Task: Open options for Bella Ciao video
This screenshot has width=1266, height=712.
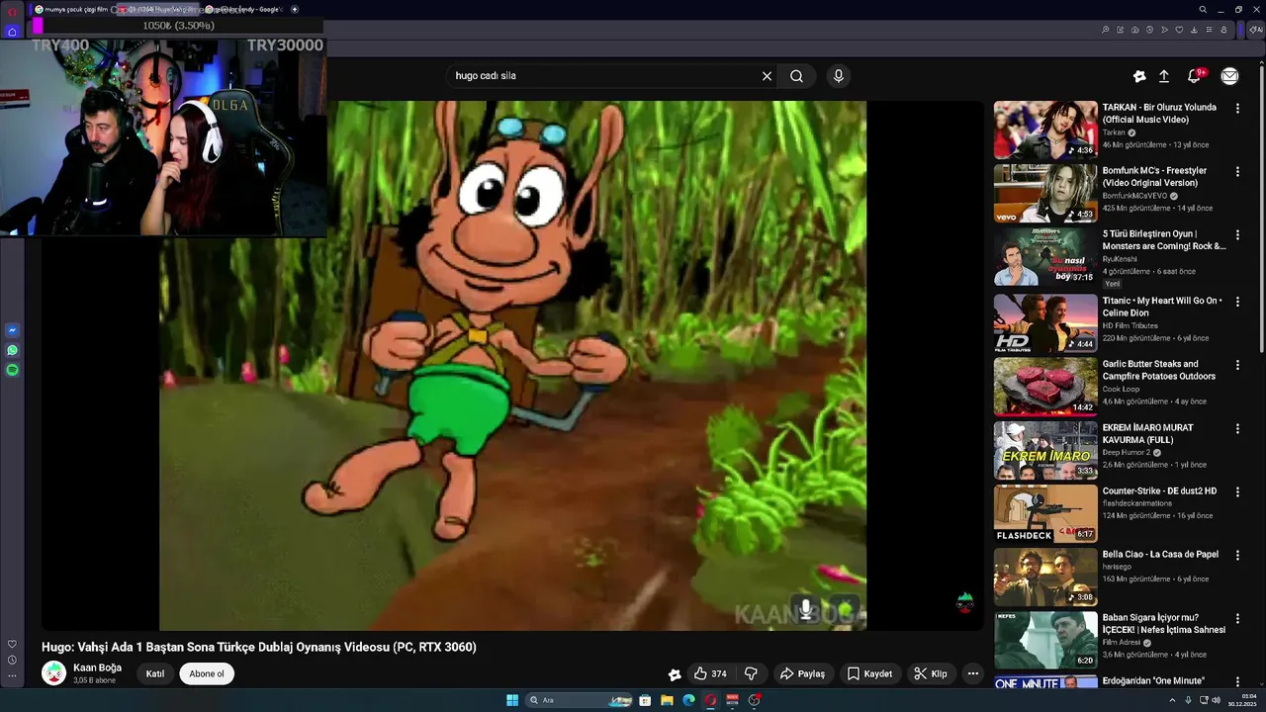Action: (1237, 555)
